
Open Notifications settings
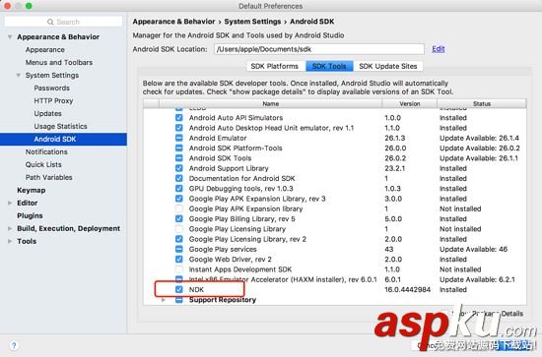pyautogui.click(x=46, y=151)
